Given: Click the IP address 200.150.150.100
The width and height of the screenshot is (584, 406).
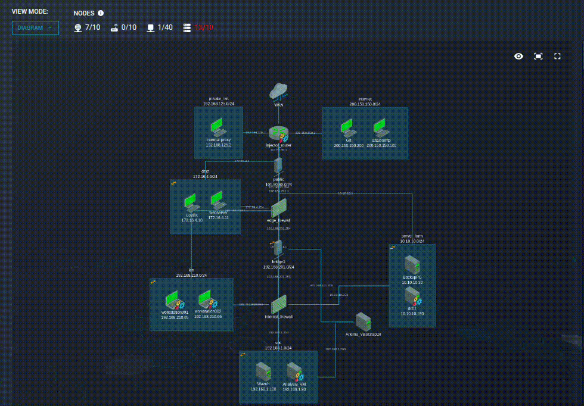Looking at the screenshot, I should [x=381, y=145].
